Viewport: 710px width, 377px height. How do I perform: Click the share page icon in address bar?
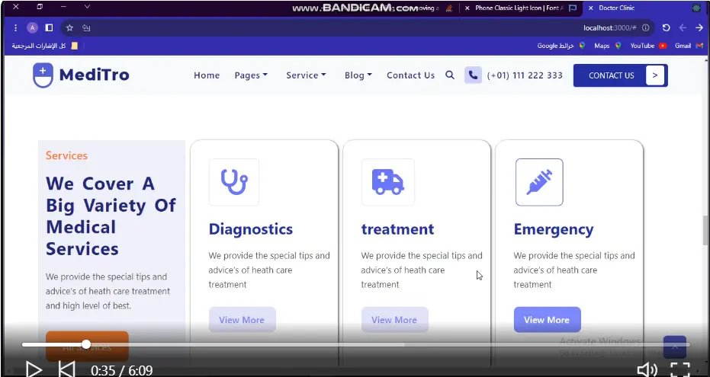(x=86, y=28)
